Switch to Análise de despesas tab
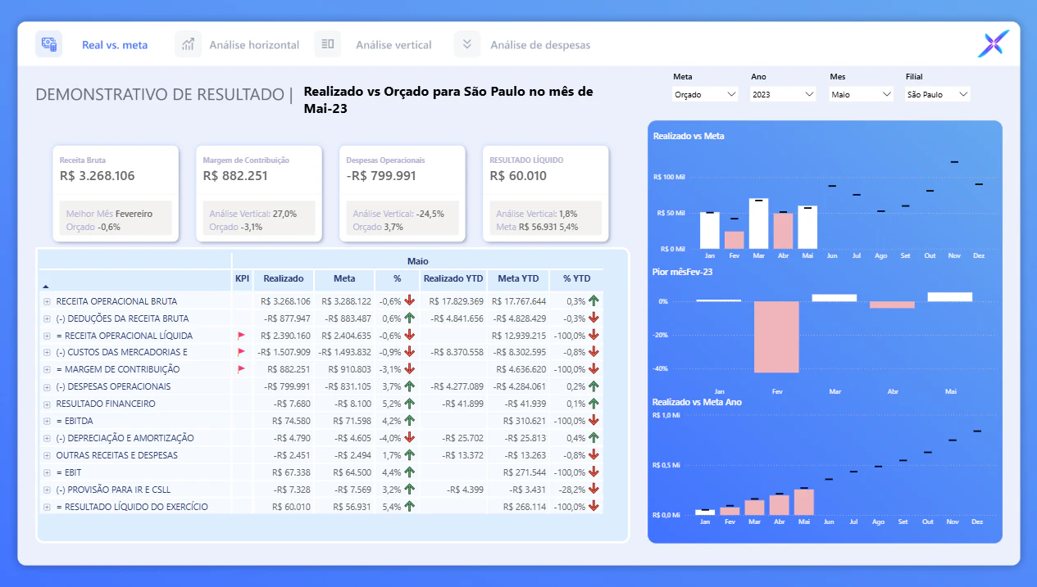Screen dimensions: 1037x587 pos(540,45)
